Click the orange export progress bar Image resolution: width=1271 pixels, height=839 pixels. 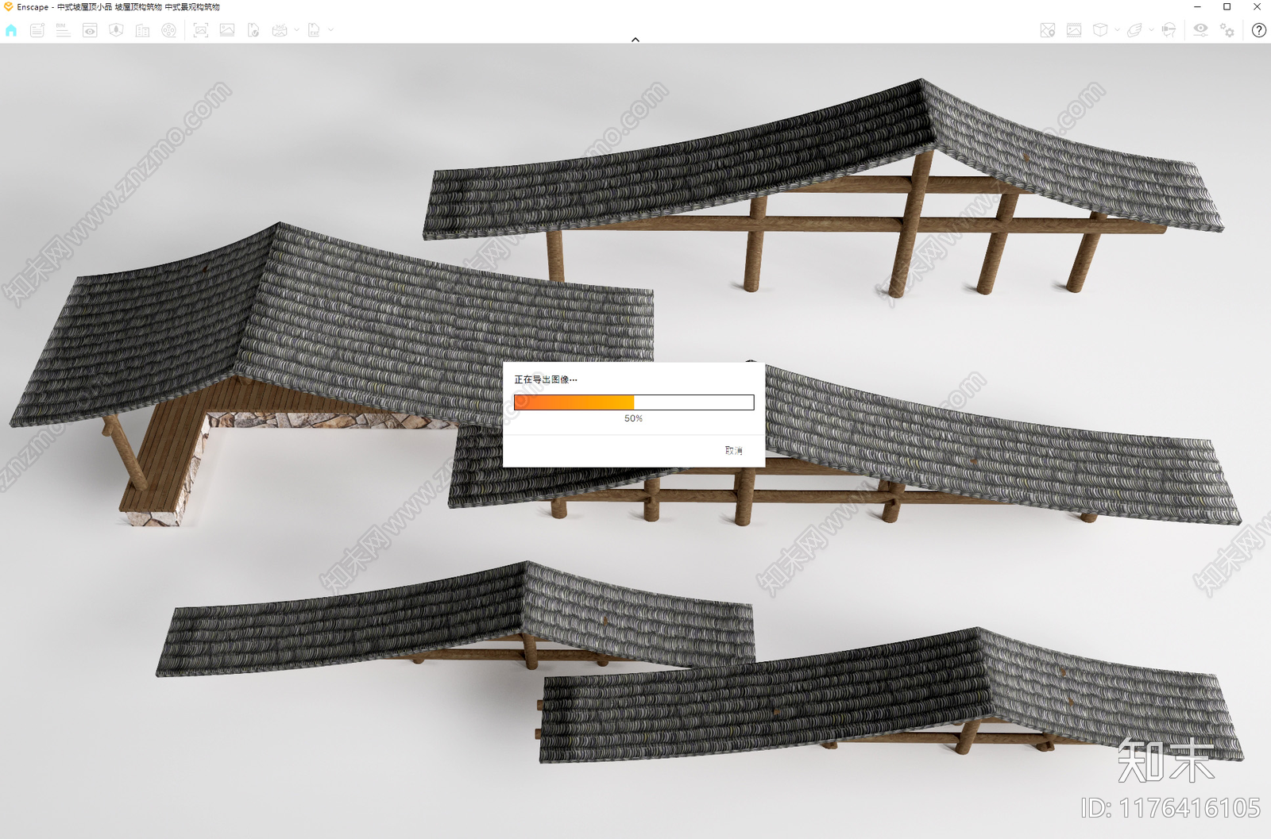(633, 402)
